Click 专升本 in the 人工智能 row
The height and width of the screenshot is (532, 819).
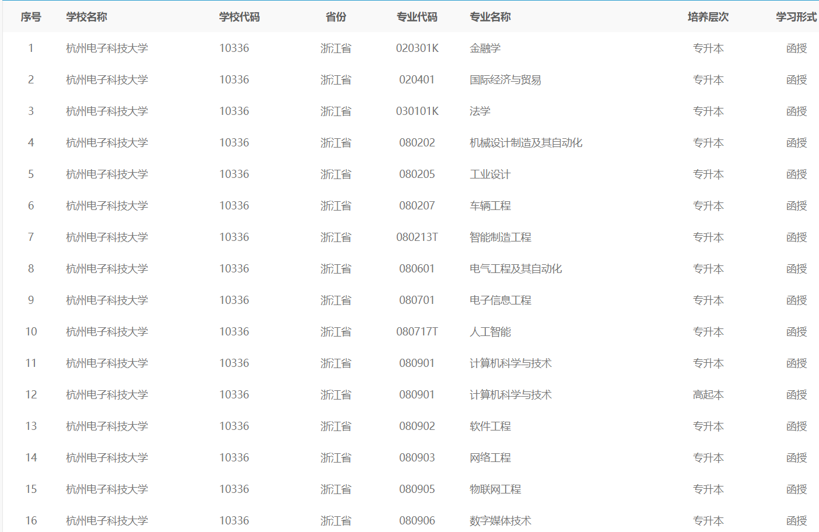tap(708, 332)
